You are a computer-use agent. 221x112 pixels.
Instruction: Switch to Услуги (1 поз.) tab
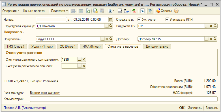[x=42, y=47]
